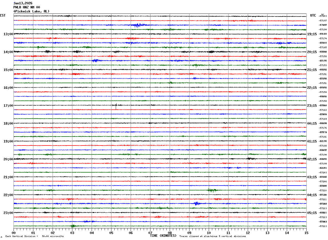Click minute 14 on the time axis

[x=287, y=233]
